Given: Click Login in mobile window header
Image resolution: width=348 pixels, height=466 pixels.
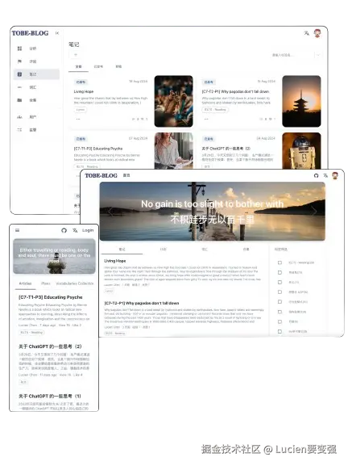Looking at the screenshot, I should pos(88,230).
